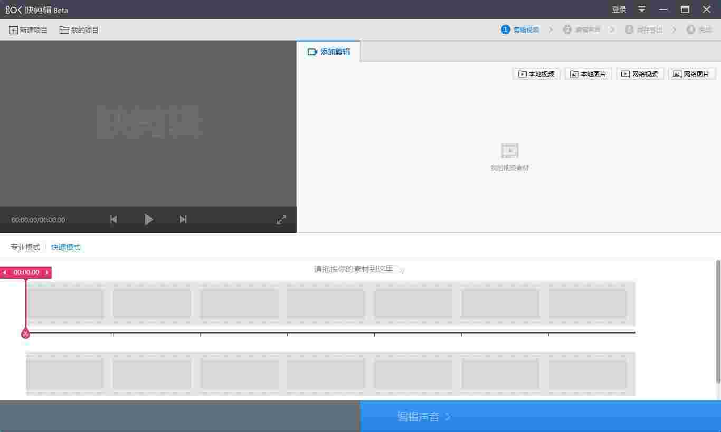Skip to the next frame in the preview
The height and width of the screenshot is (432, 721).
[183, 219]
